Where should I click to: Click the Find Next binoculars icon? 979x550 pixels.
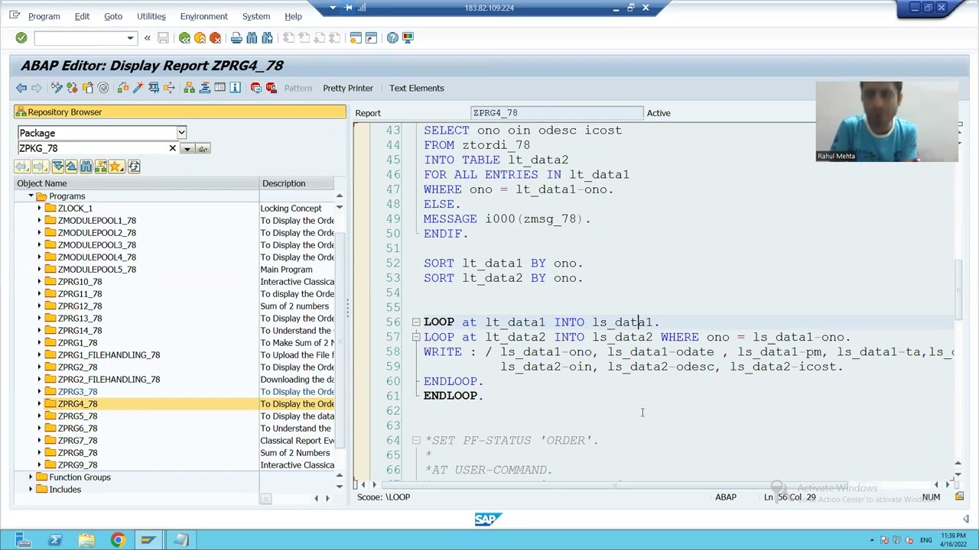coord(267,37)
